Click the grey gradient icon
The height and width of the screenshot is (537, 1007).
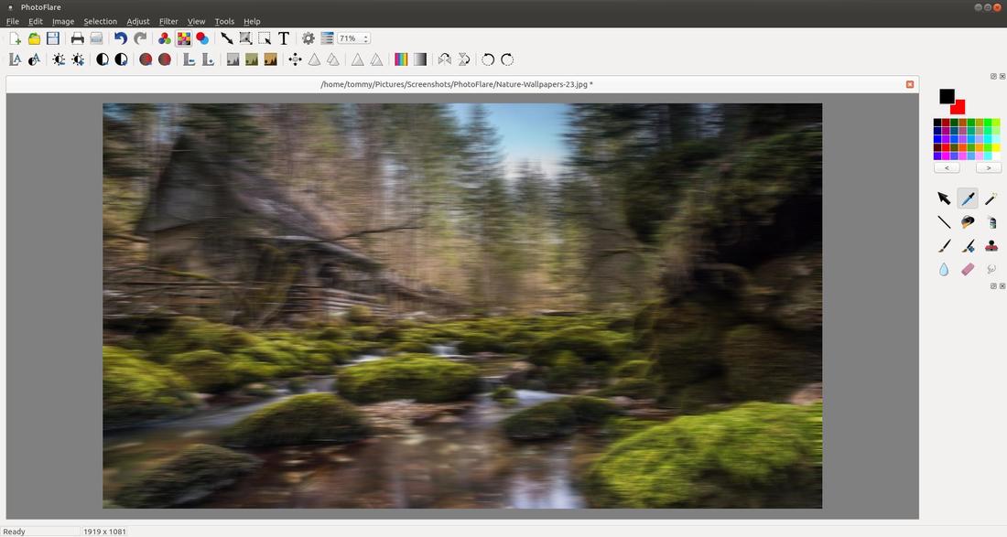tap(419, 59)
